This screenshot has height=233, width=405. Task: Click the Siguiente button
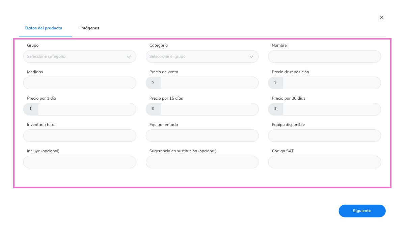362,211
